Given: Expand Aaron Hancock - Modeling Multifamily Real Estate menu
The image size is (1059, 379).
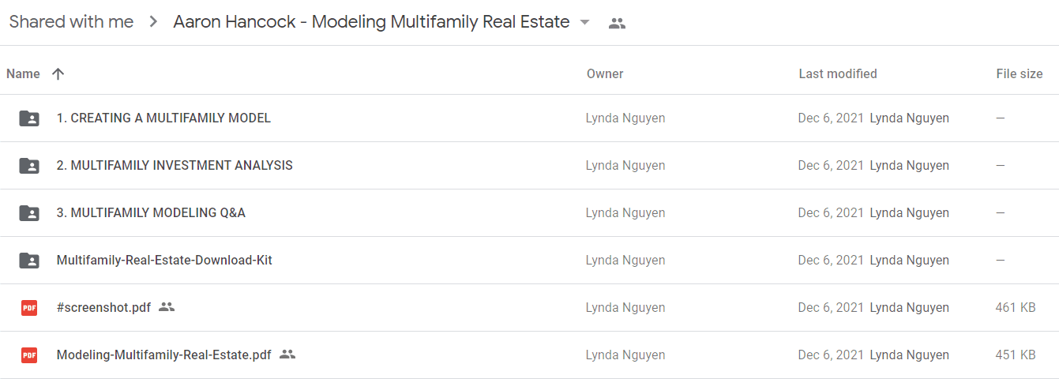Looking at the screenshot, I should [371, 22].
